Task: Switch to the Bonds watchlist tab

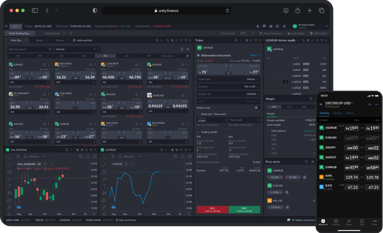Action: [x=39, y=40]
